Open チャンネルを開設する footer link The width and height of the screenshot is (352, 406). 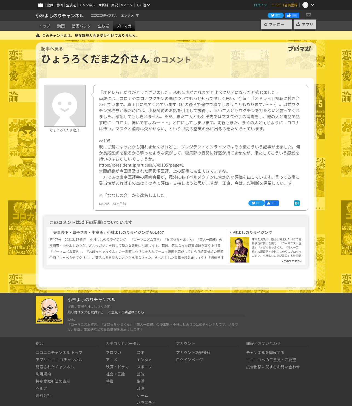pos(265,352)
